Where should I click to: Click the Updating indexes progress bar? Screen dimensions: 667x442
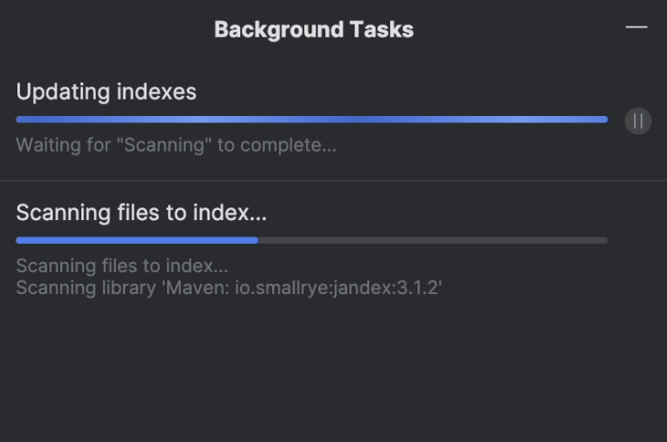[312, 120]
